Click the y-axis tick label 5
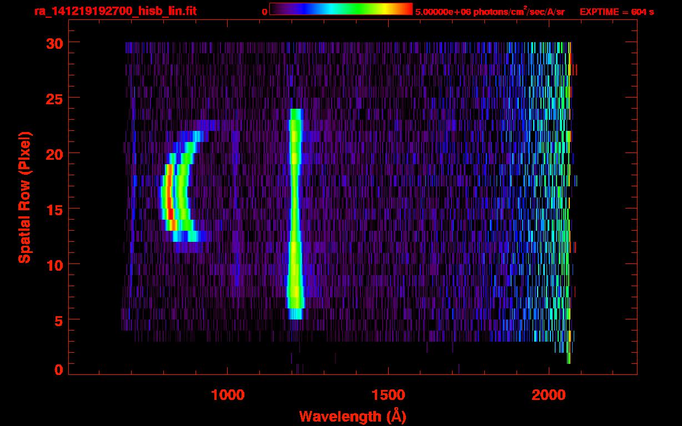Image resolution: width=682 pixels, height=426 pixels. (x=58, y=320)
